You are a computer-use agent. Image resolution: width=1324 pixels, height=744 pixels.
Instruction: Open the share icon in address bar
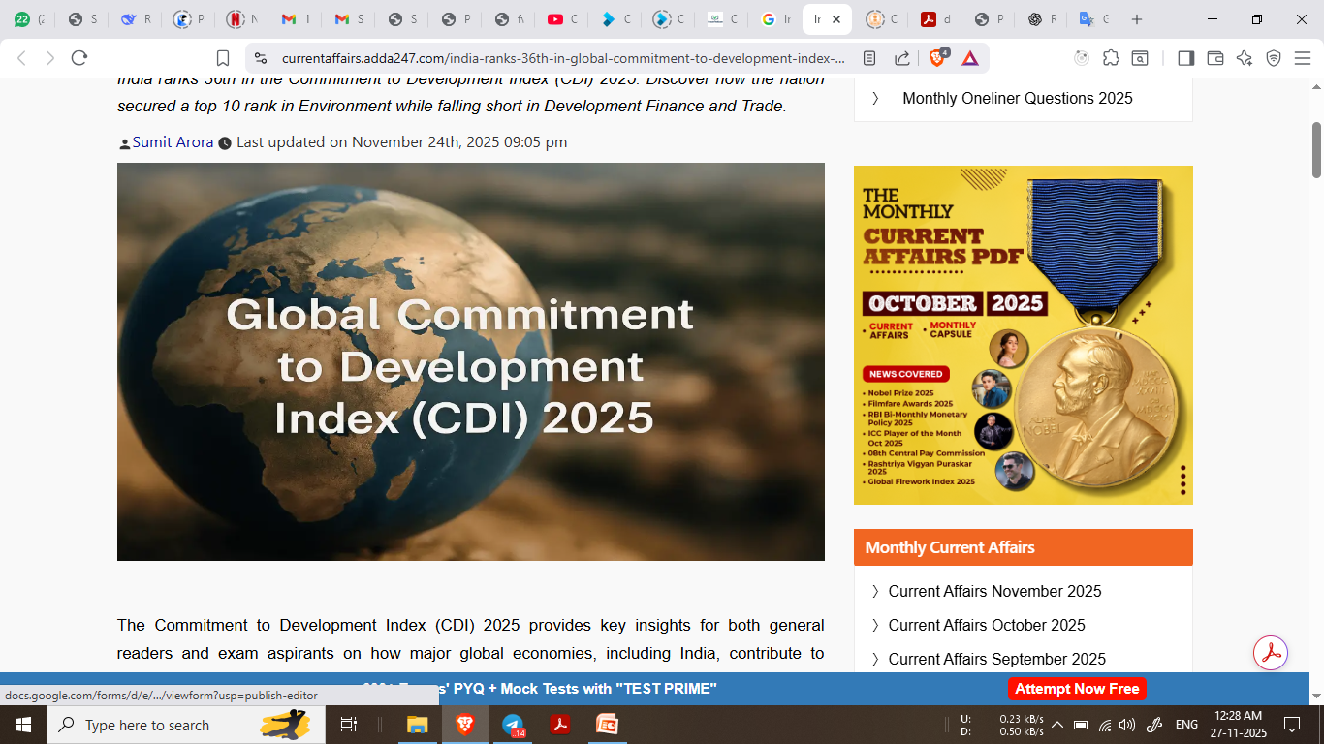click(x=901, y=58)
